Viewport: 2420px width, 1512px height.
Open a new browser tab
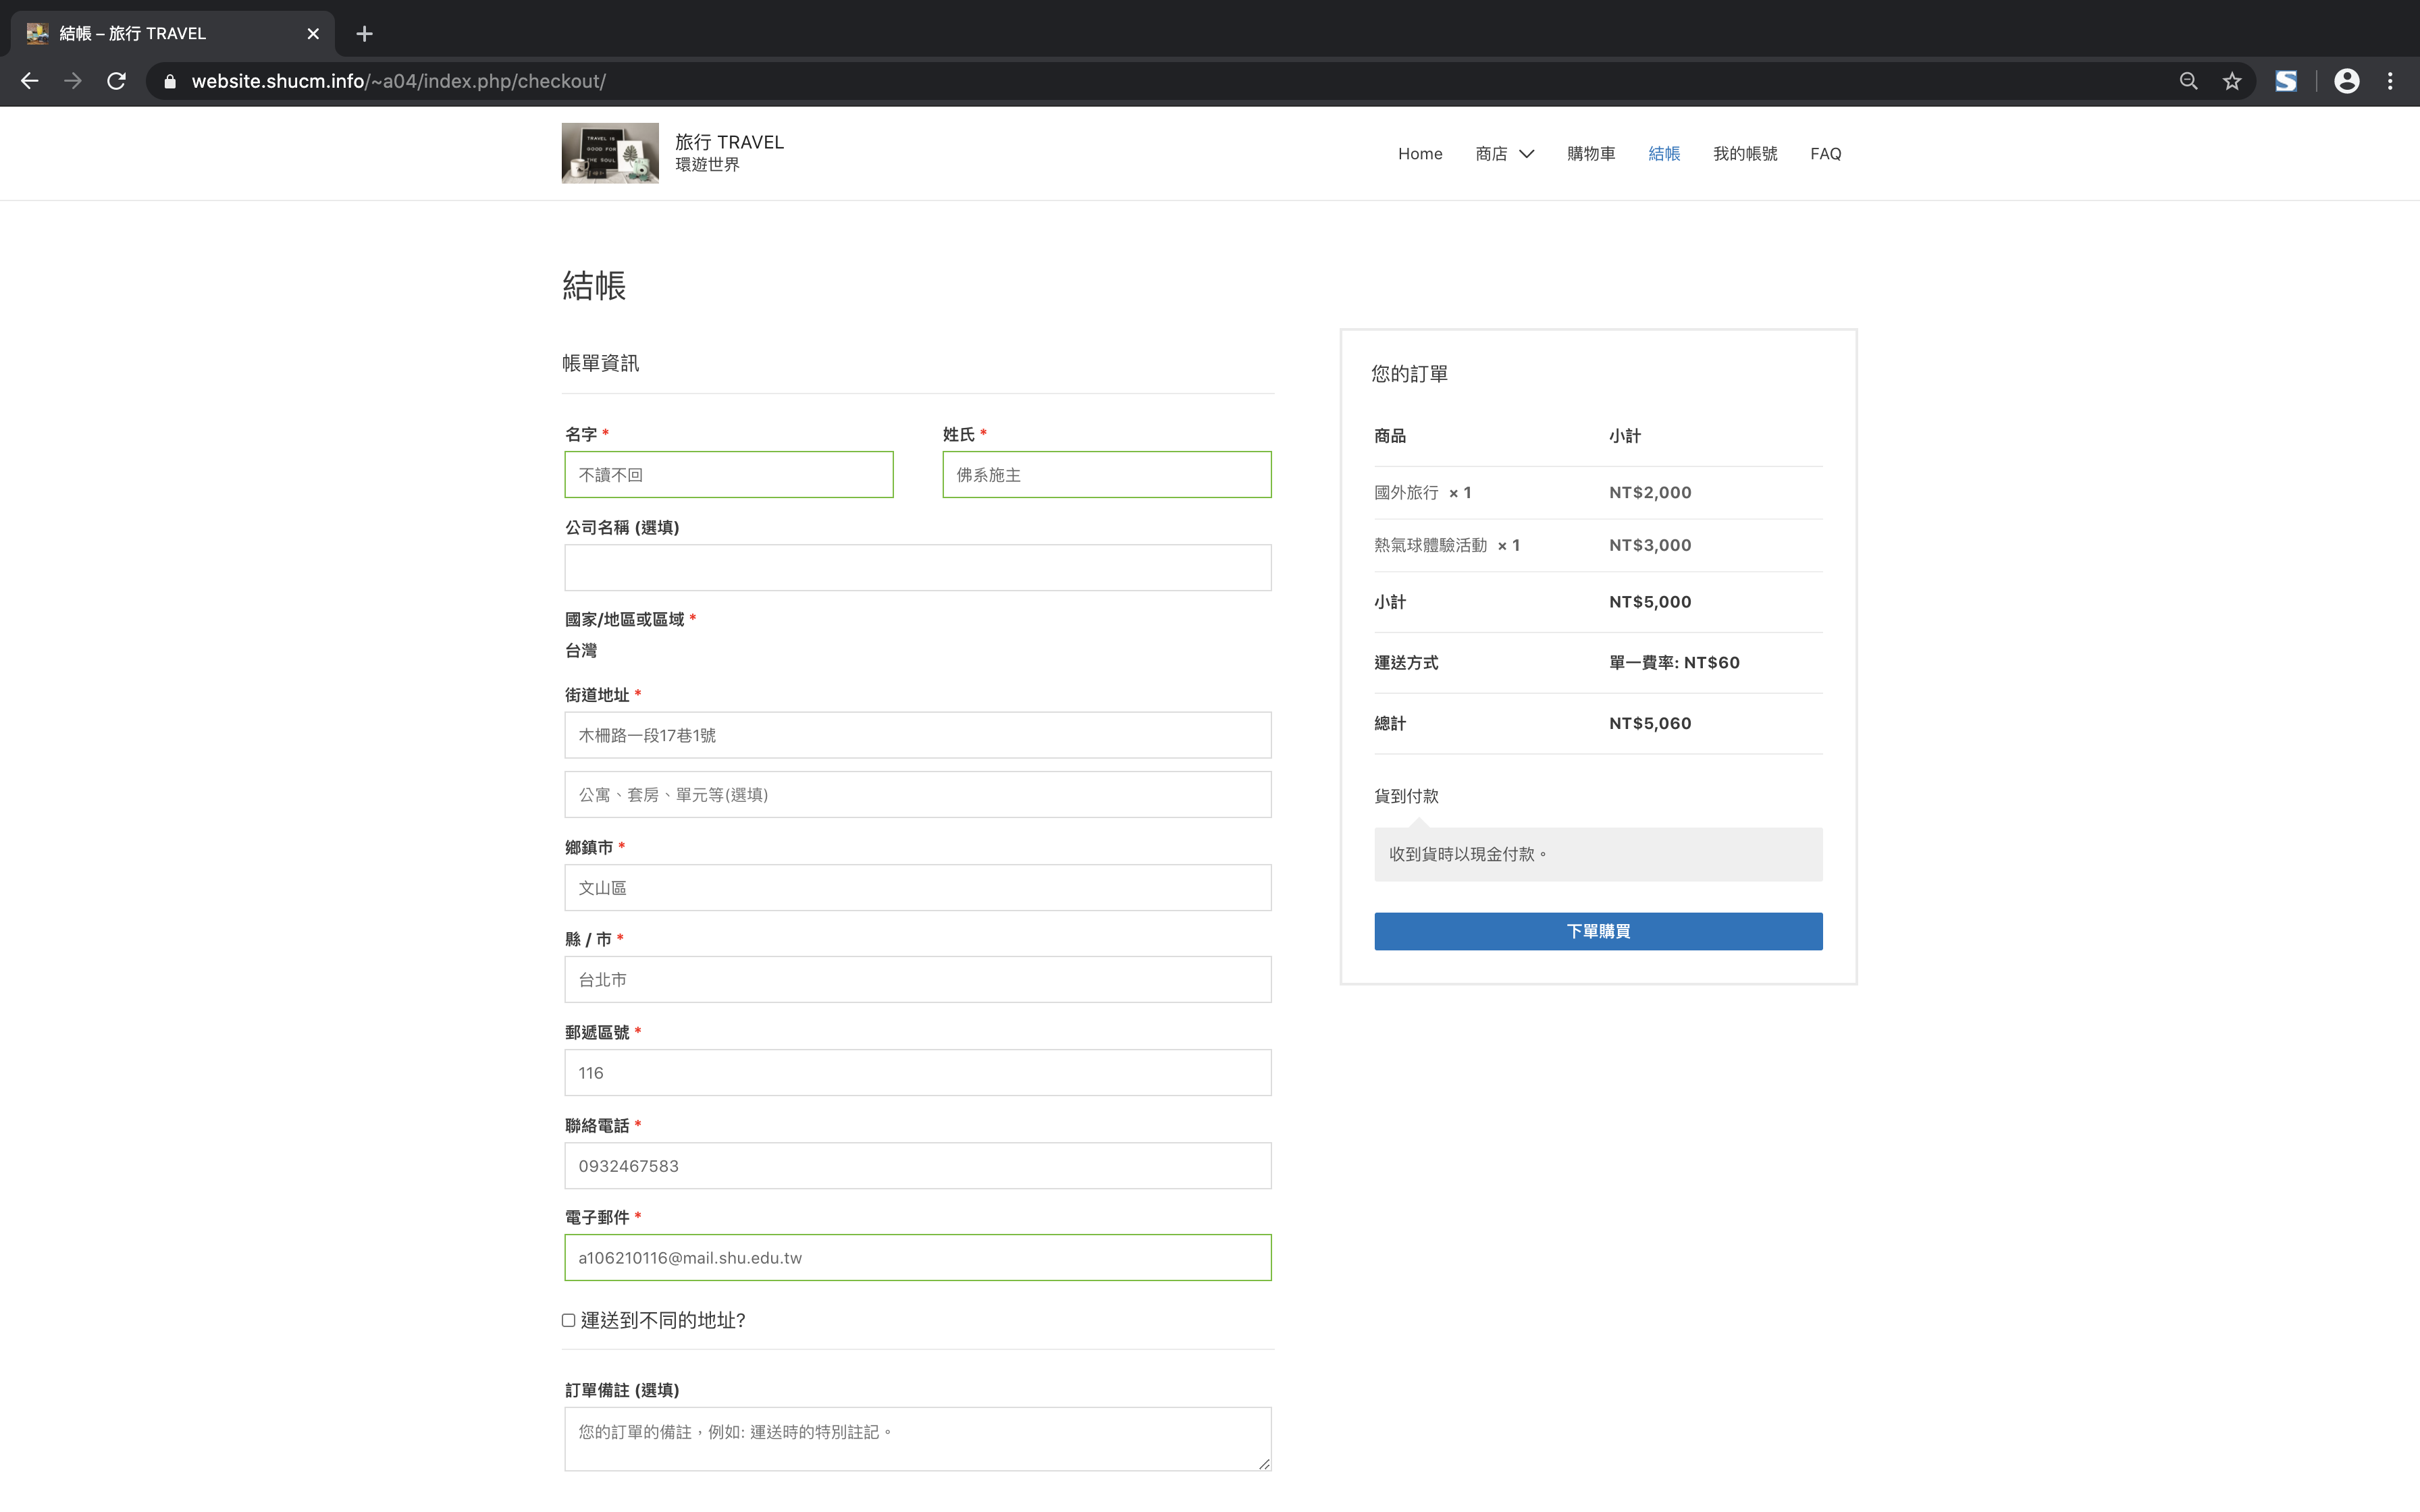pyautogui.click(x=365, y=34)
